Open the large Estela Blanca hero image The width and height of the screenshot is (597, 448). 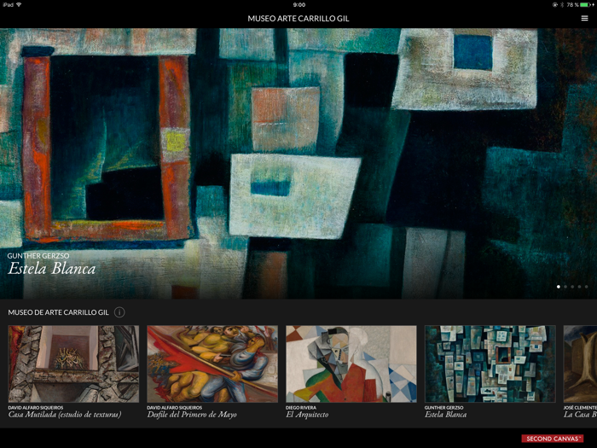[298, 164]
